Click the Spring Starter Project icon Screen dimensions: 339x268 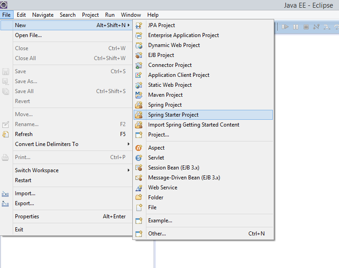pos(139,115)
